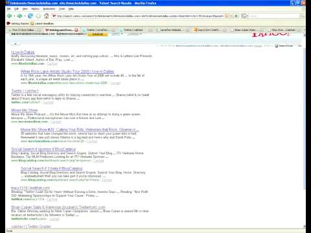Open the History menu

(x=35, y=9)
